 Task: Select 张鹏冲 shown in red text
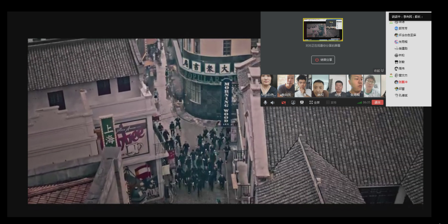click(x=403, y=82)
